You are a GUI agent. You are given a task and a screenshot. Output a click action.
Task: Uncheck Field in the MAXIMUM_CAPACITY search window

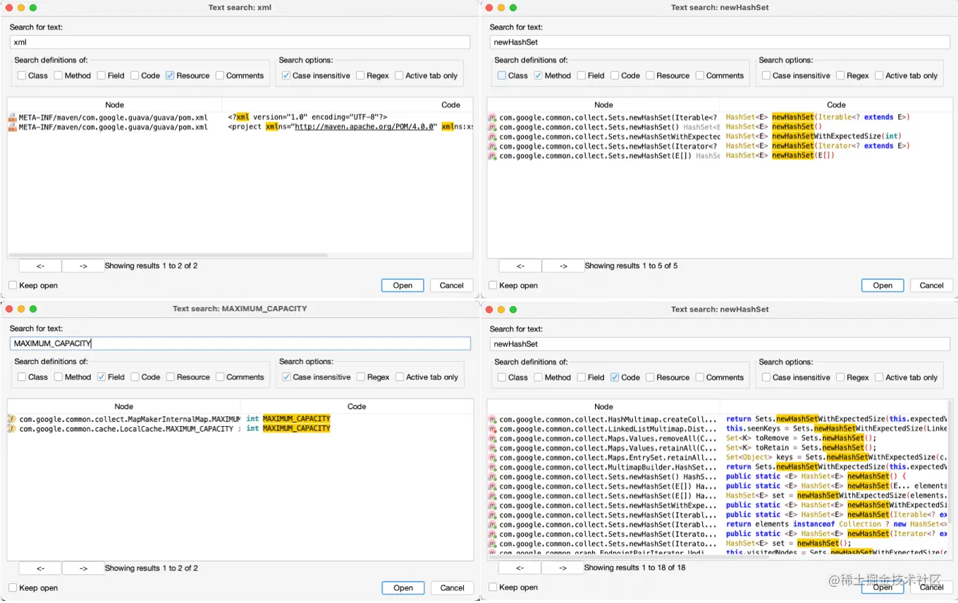pos(102,377)
